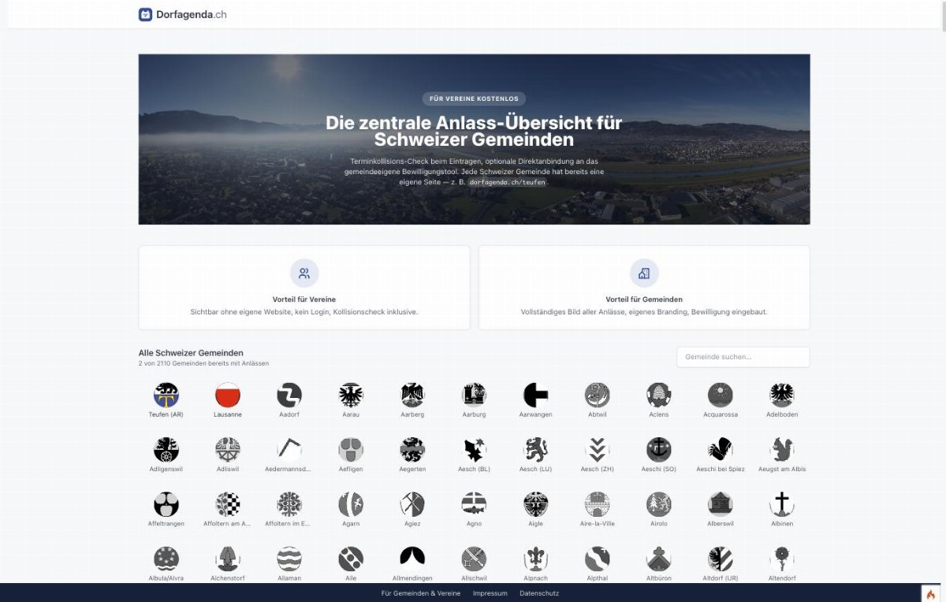The image size is (946, 602).
Task: Select the Aeschi (SO) anchor crest
Action: coord(659,449)
